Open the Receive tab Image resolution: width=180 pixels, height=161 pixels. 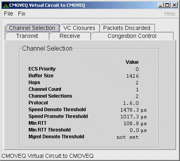click(x=70, y=36)
